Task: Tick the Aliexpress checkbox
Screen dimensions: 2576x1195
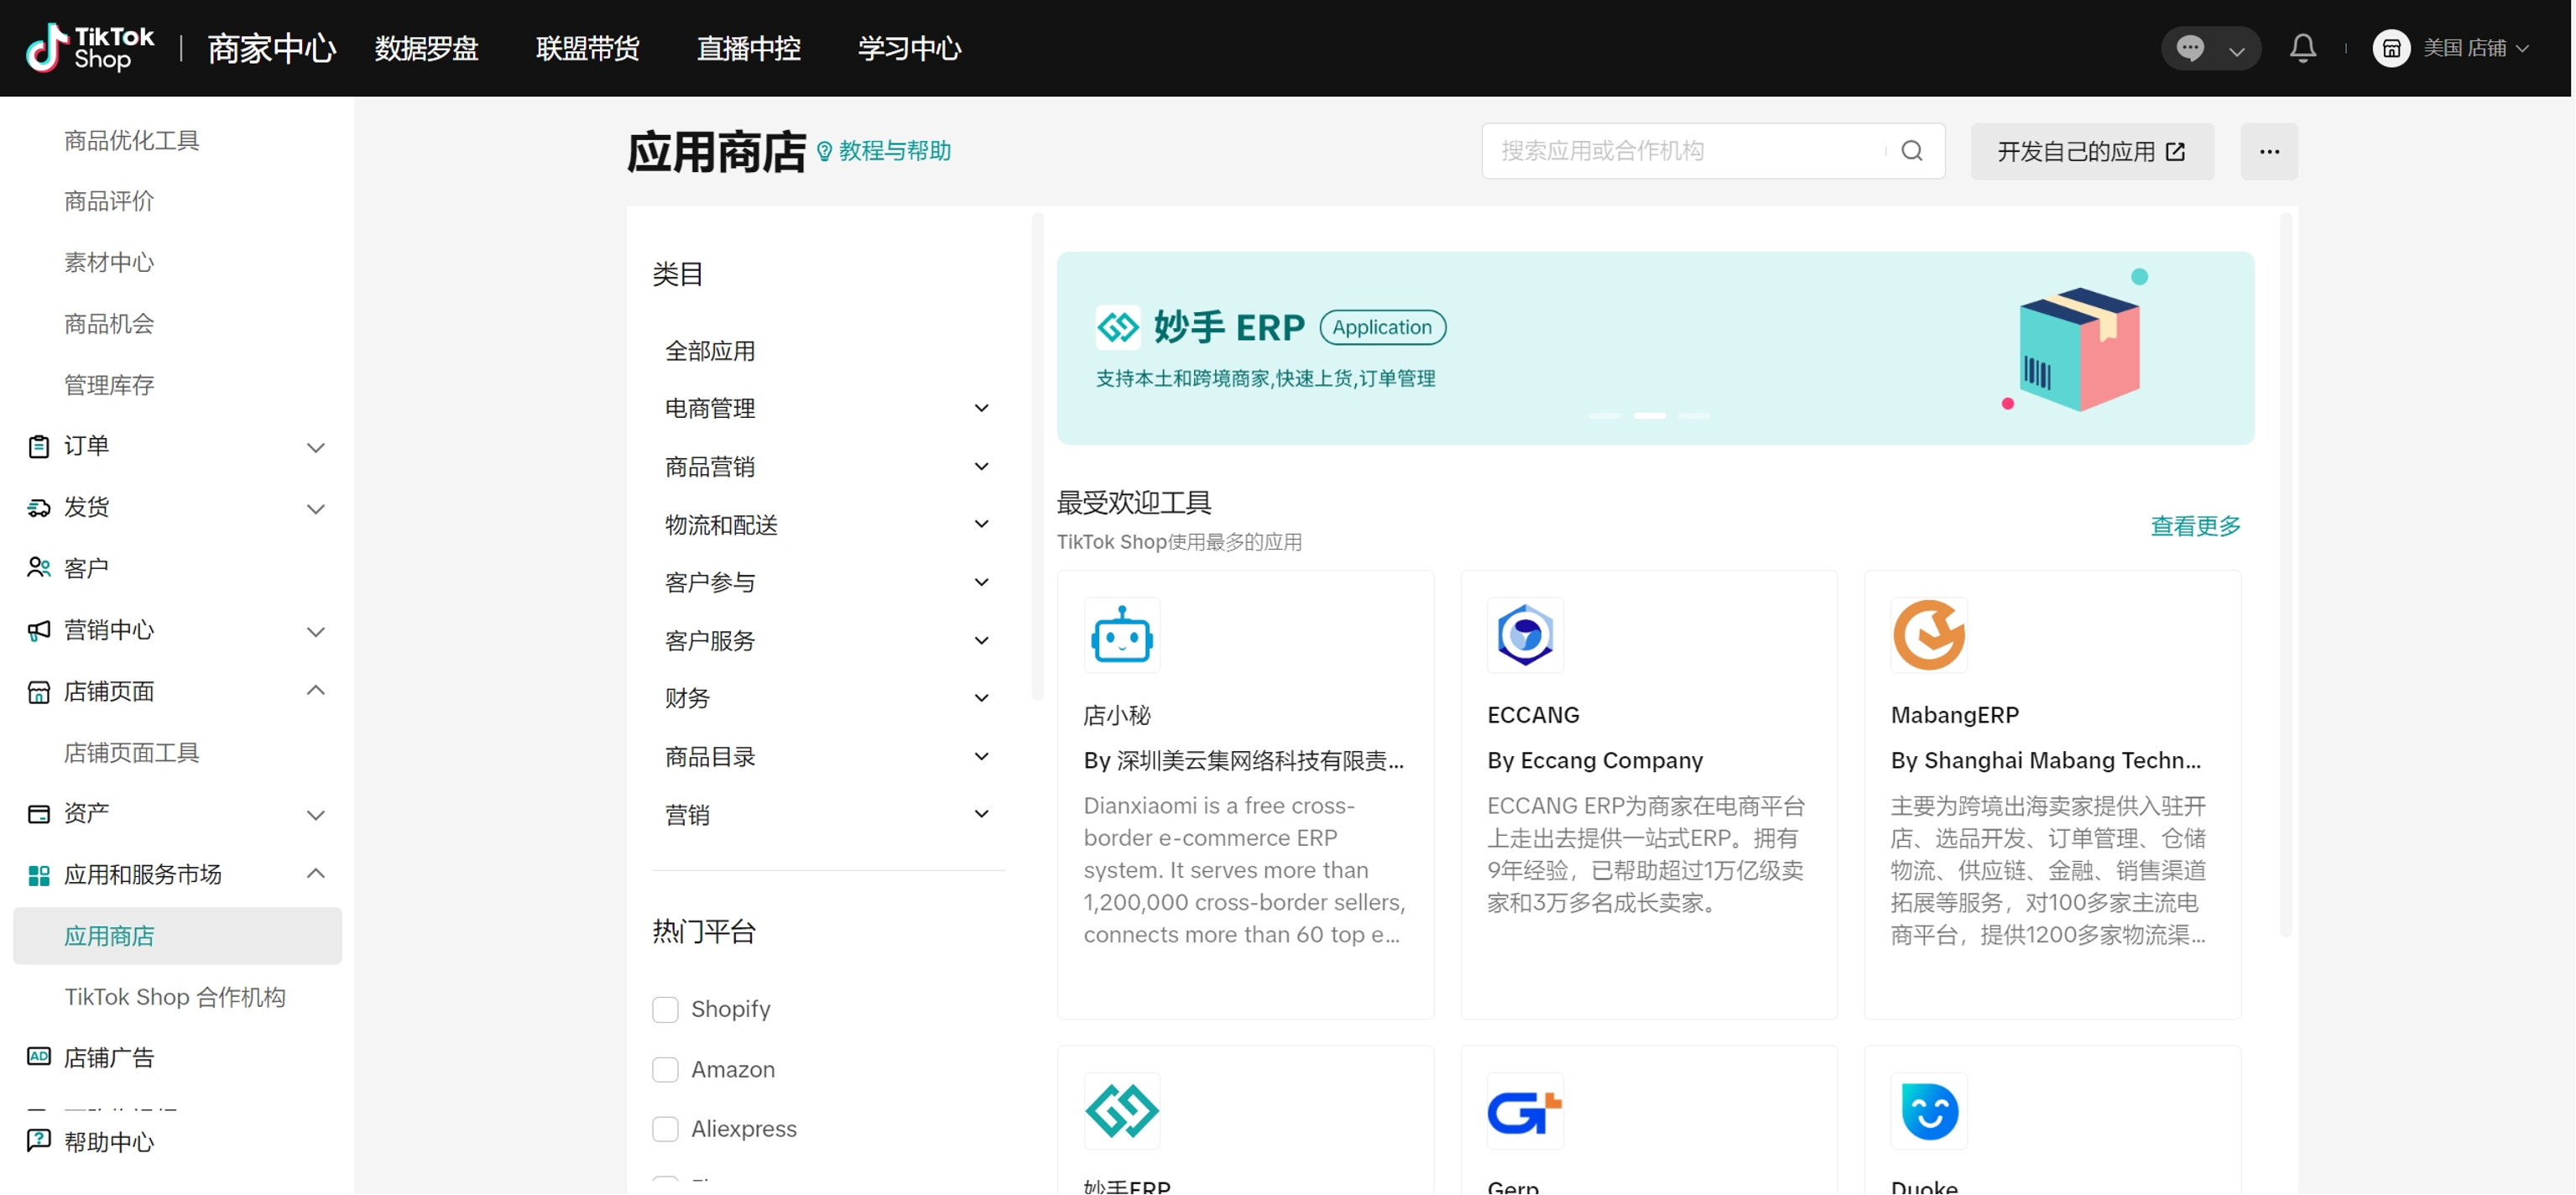Action: (x=665, y=1128)
